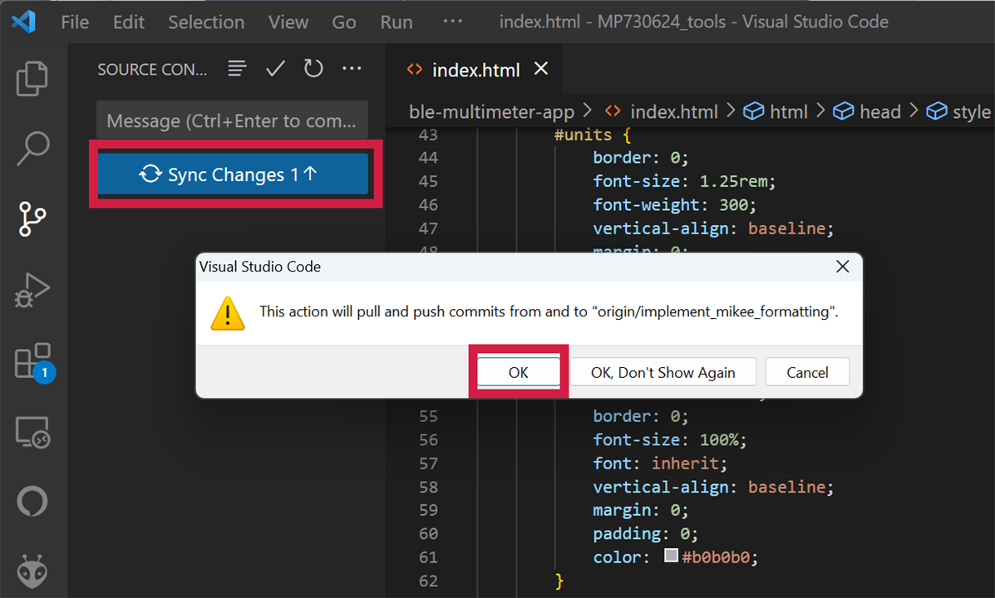The image size is (995, 598).
Task: Open the Explorer view in activity bar
Action: pos(32,78)
